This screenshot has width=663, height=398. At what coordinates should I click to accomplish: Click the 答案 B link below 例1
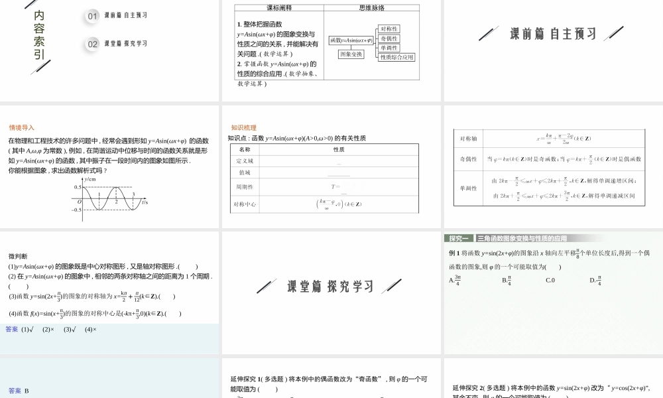point(20,389)
